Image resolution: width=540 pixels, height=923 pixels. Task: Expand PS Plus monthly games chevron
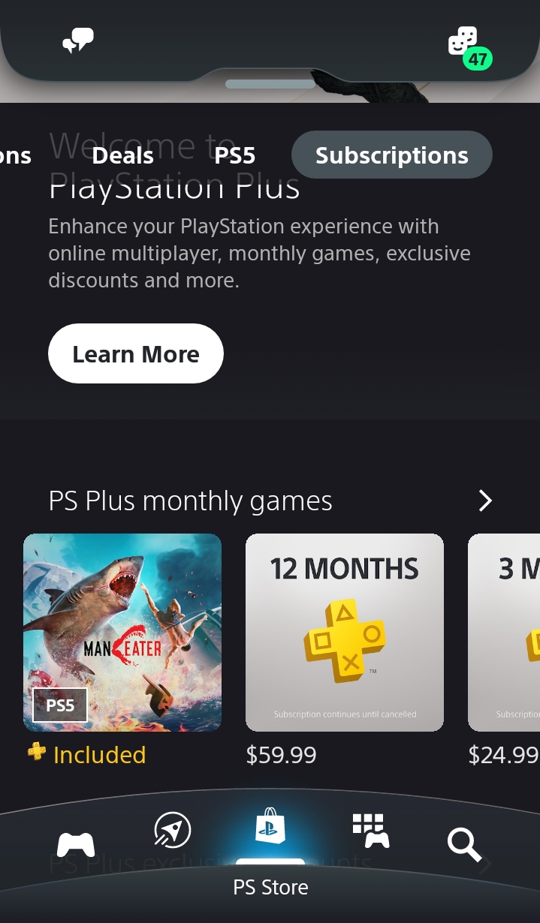[485, 501]
